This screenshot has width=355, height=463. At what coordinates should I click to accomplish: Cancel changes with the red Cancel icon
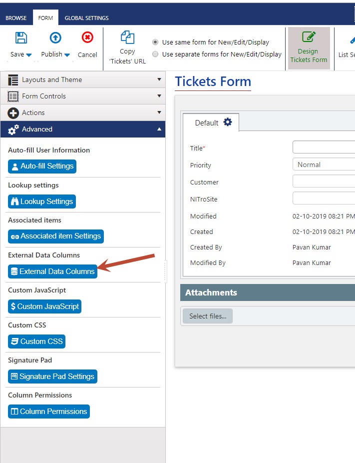pos(87,37)
